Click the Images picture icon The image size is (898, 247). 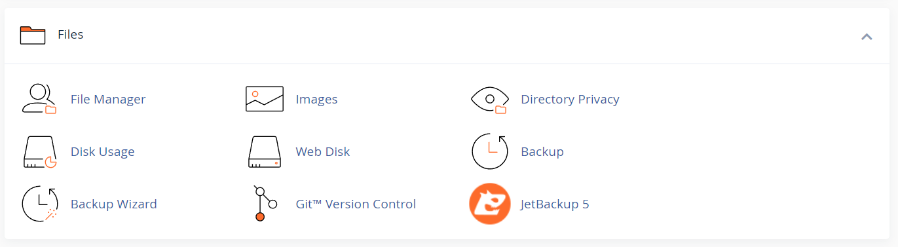tap(265, 99)
